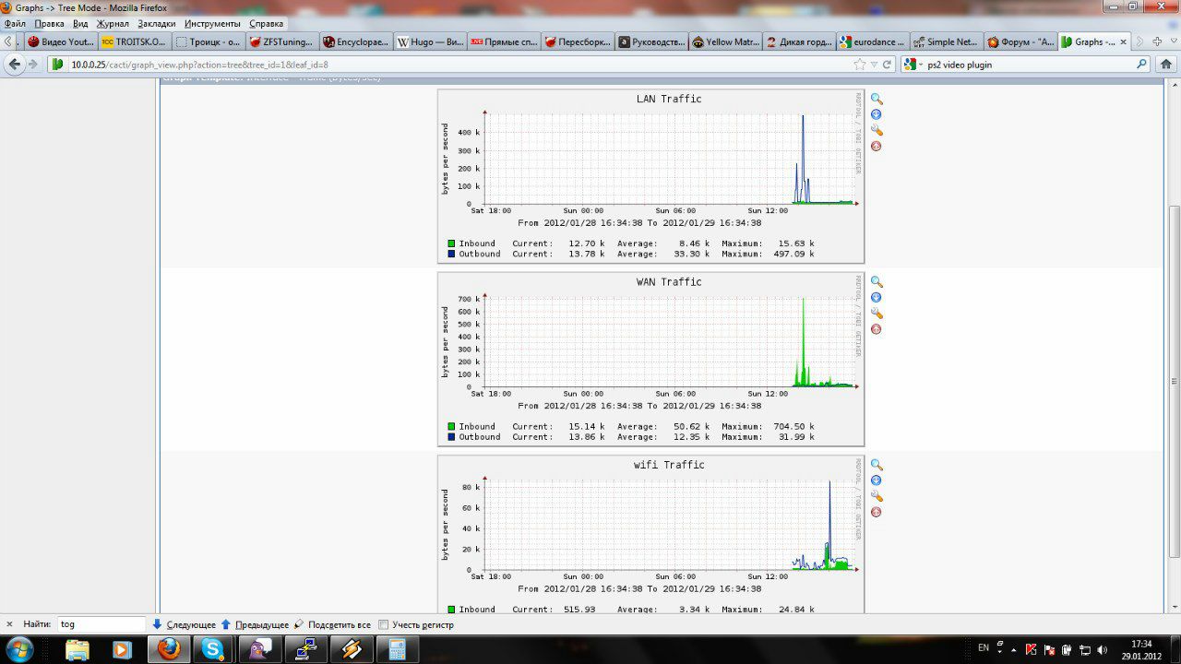
Task: Open the Справка menu
Action: [267, 23]
